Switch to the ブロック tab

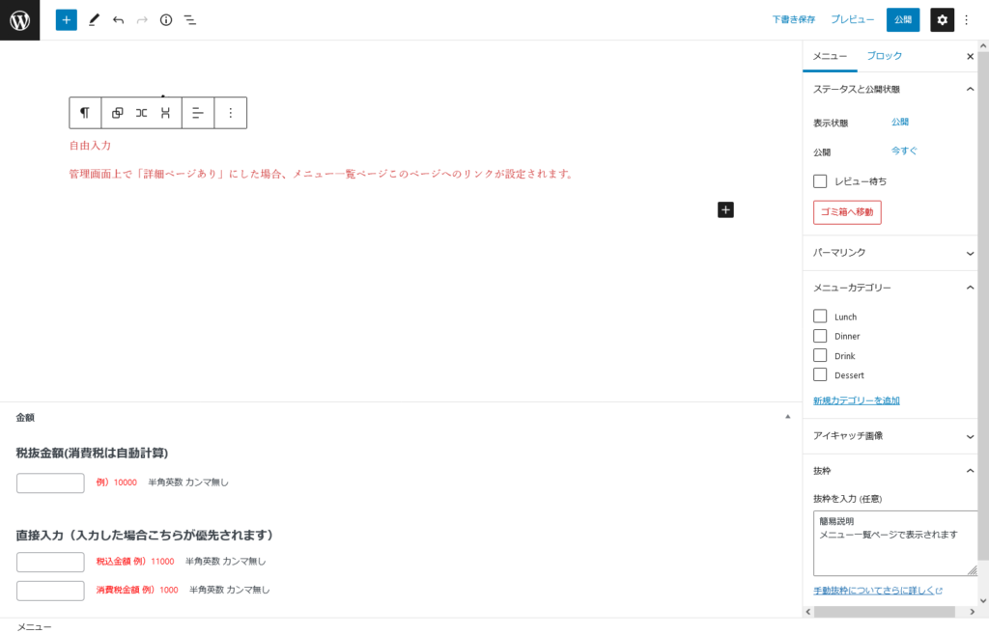pos(884,56)
